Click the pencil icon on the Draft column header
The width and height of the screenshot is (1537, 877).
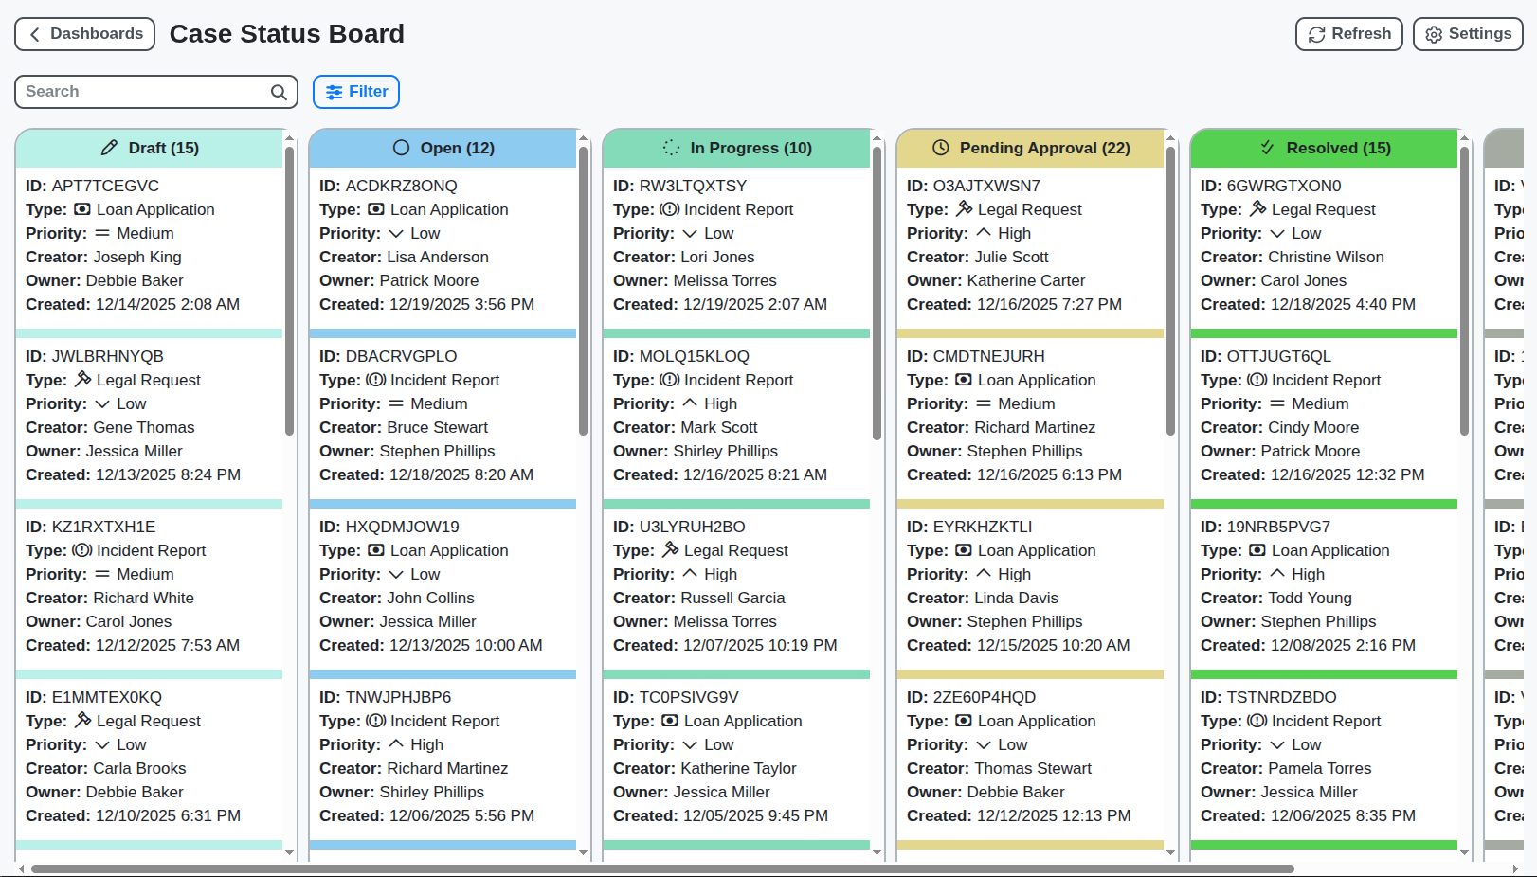pos(107,148)
